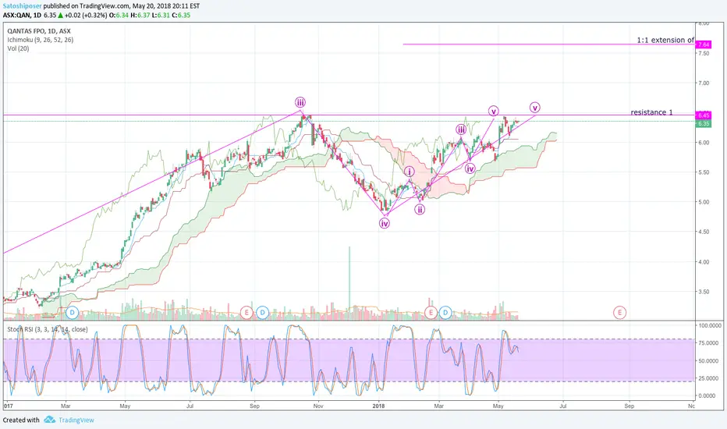
Task: Open the TradingView link in footer
Action: tap(76, 420)
